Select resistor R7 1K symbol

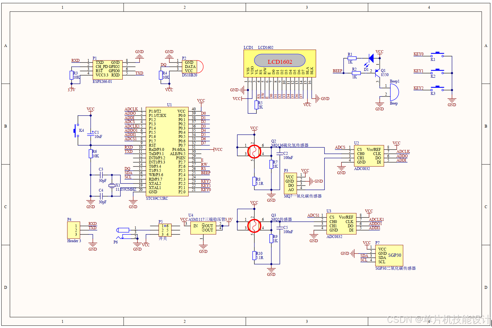click(271, 164)
